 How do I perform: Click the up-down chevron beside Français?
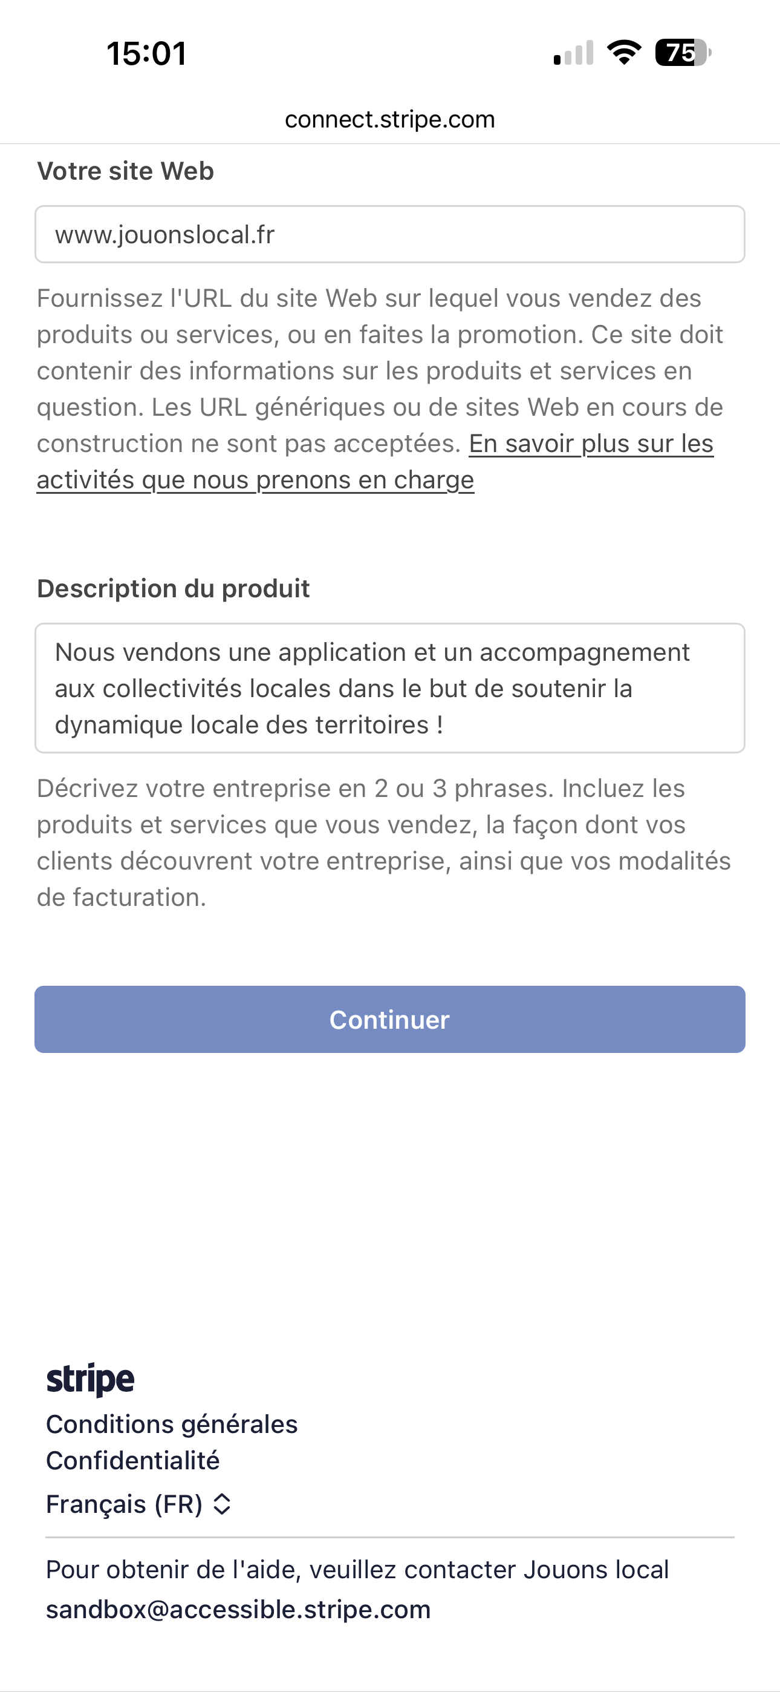coord(223,1504)
